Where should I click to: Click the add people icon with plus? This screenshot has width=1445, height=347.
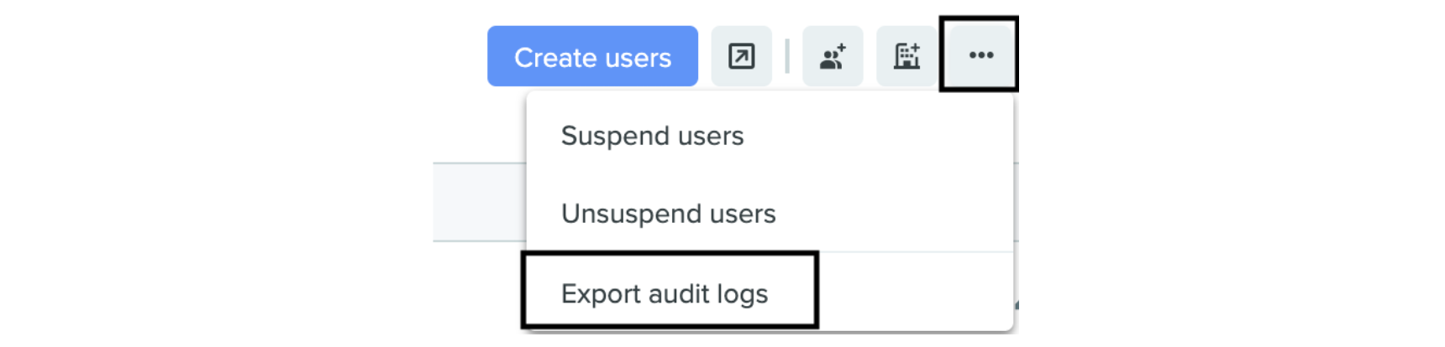coord(833,56)
